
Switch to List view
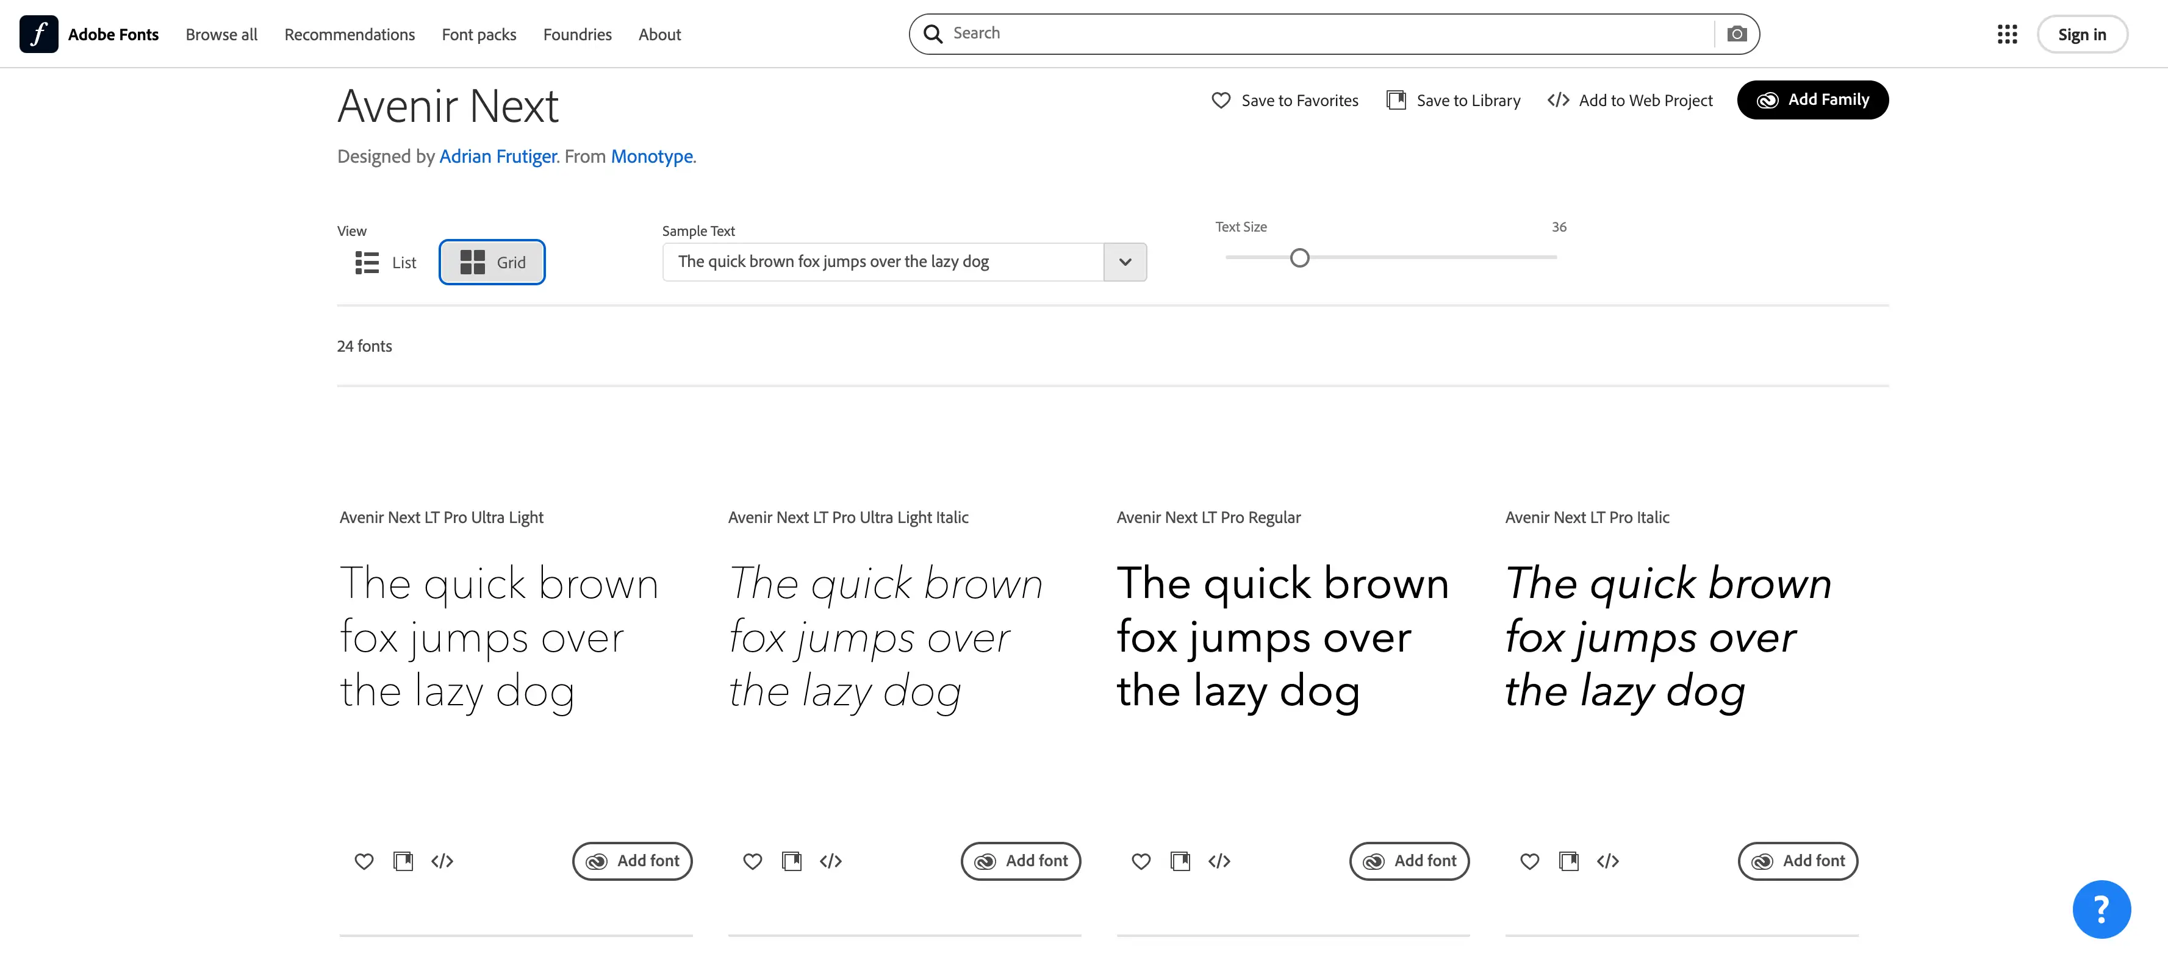pos(386,262)
